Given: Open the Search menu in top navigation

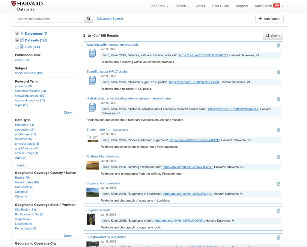Looking at the screenshot, I should pos(182,6).
